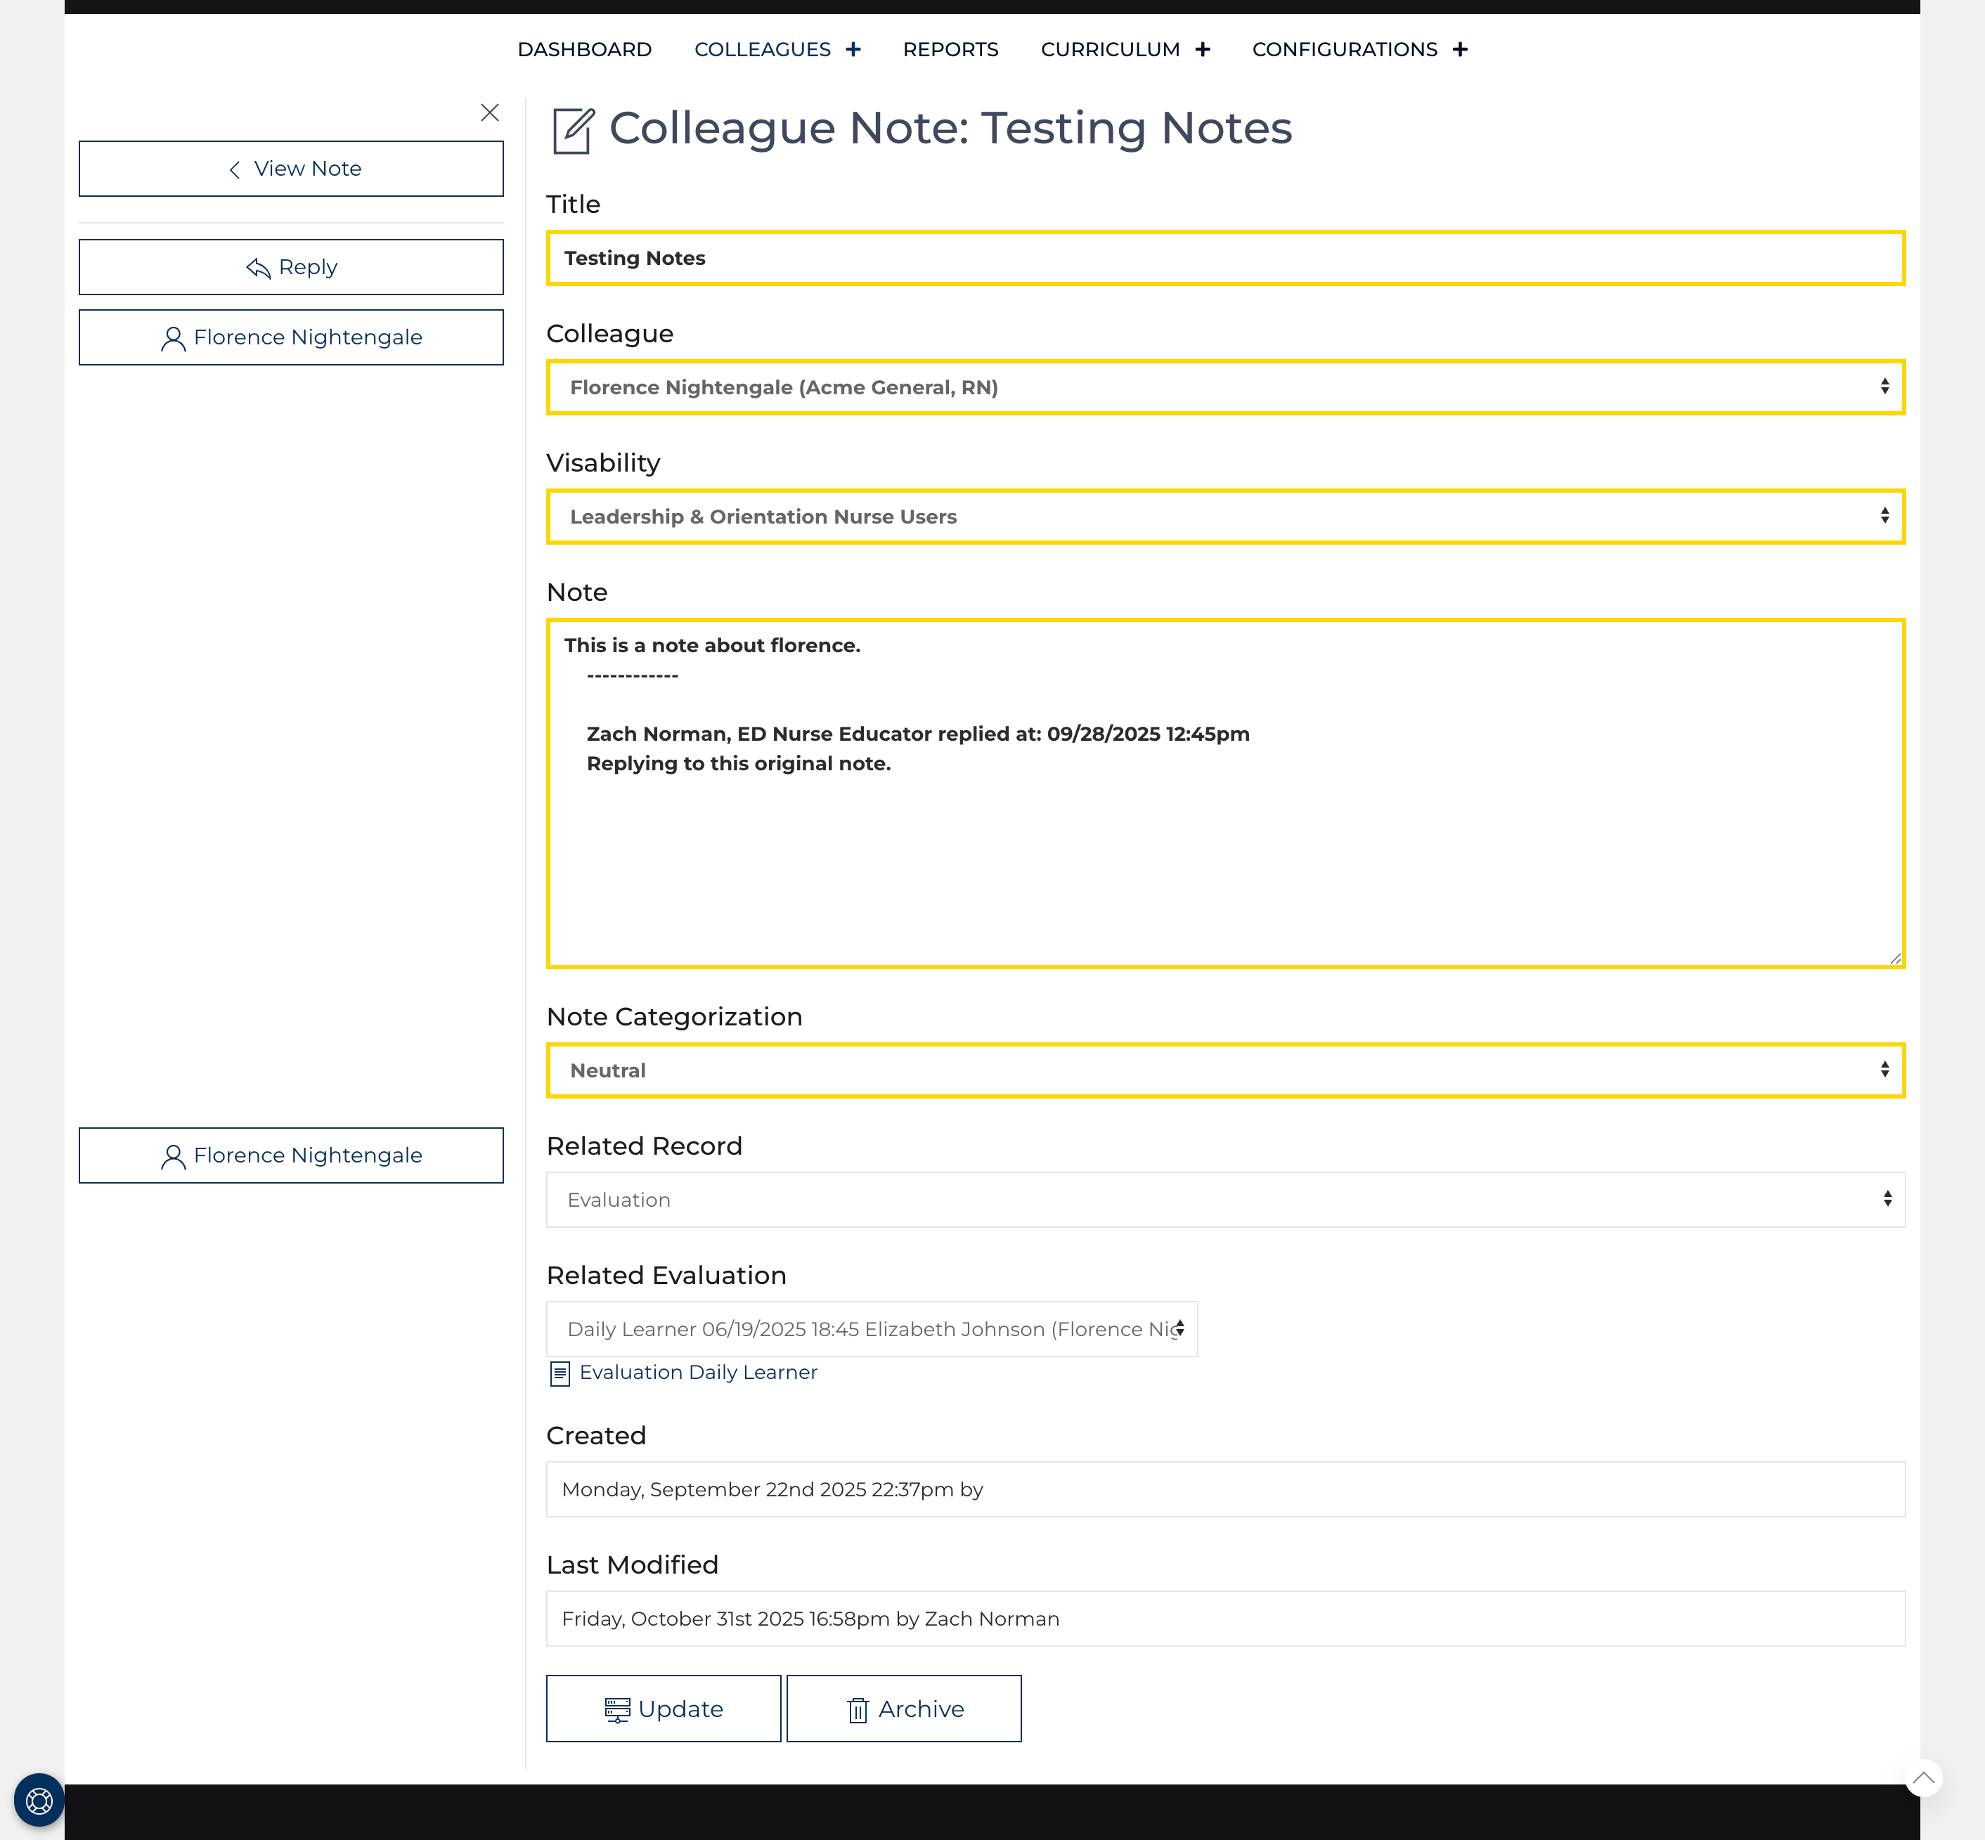The image size is (1985, 1840).
Task: Open the Related Evaluation dropdown
Action: point(872,1329)
